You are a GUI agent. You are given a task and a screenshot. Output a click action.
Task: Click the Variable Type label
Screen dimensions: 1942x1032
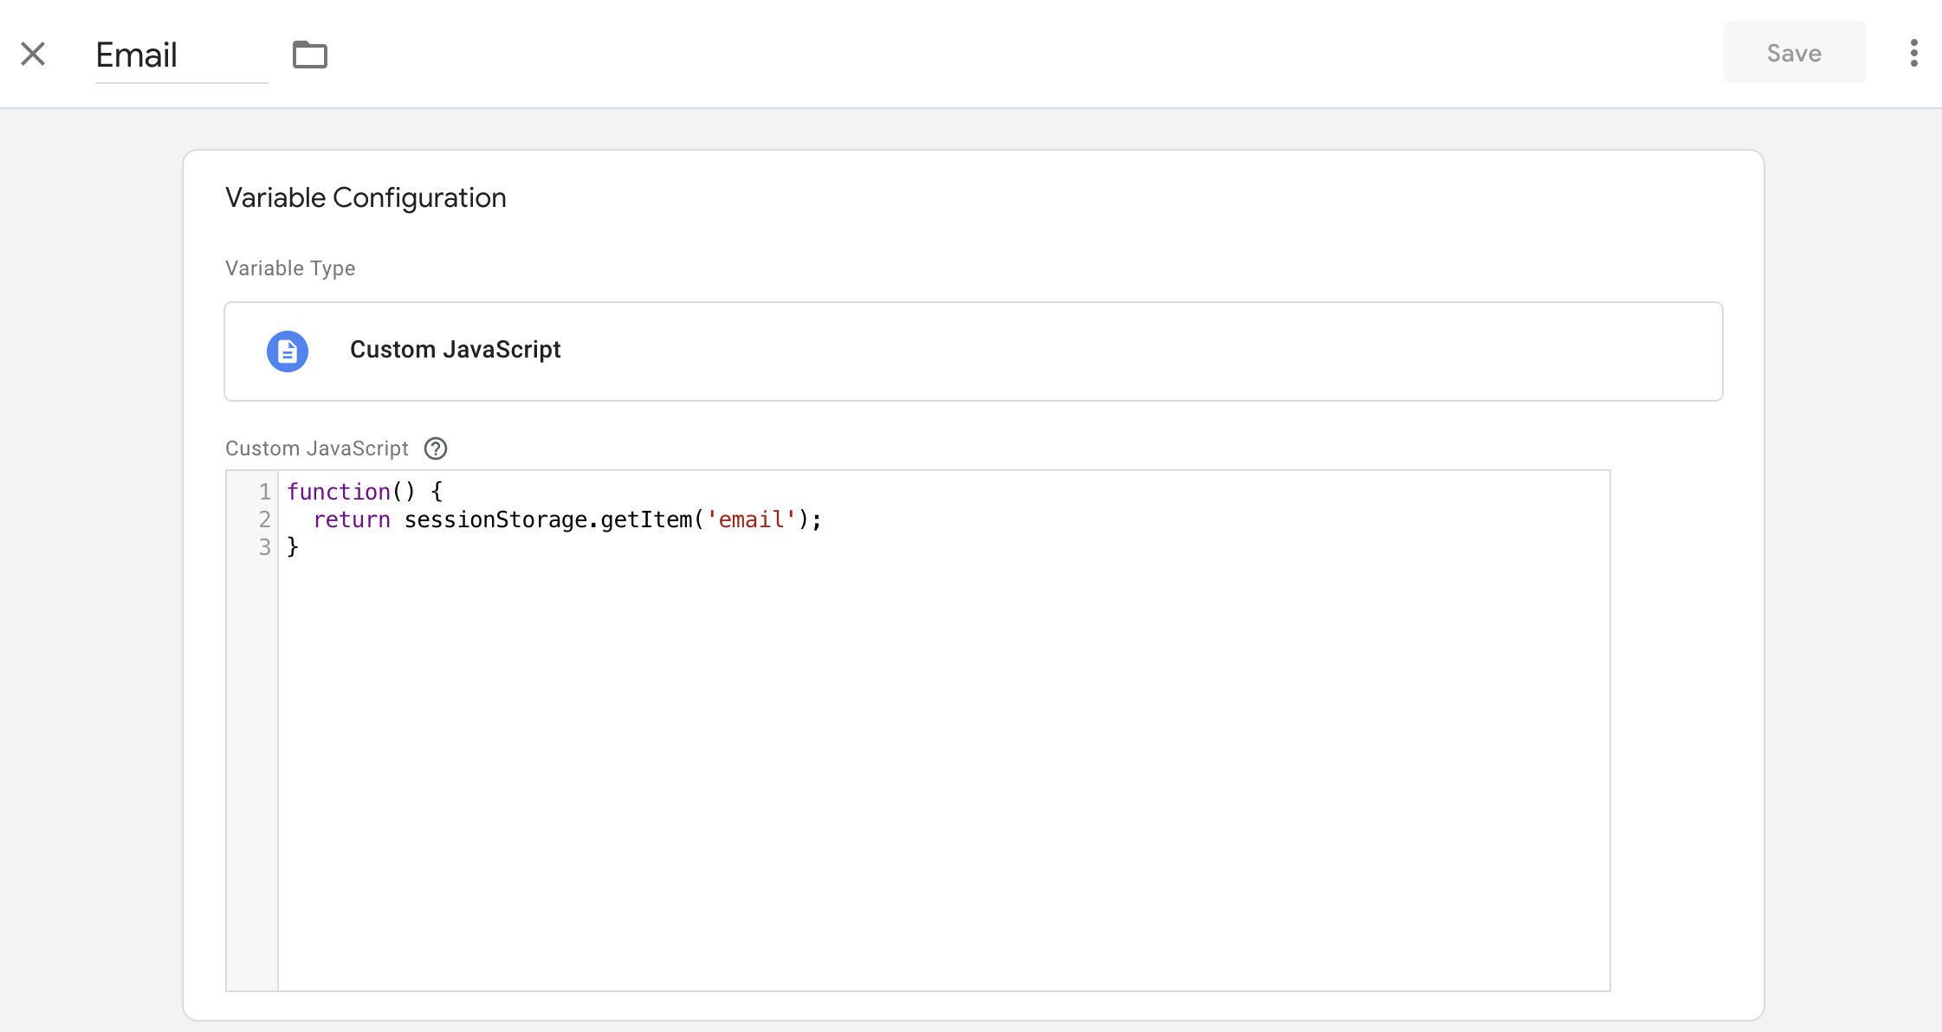coord(290,268)
